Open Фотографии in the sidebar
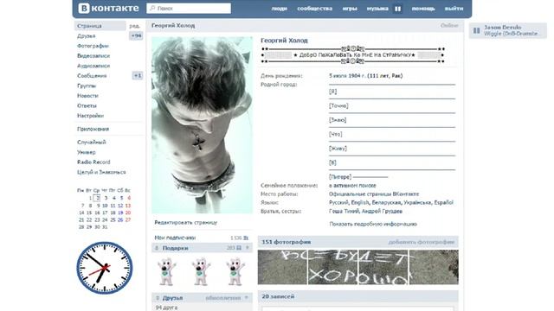This screenshot has width=554, height=311. [x=93, y=46]
